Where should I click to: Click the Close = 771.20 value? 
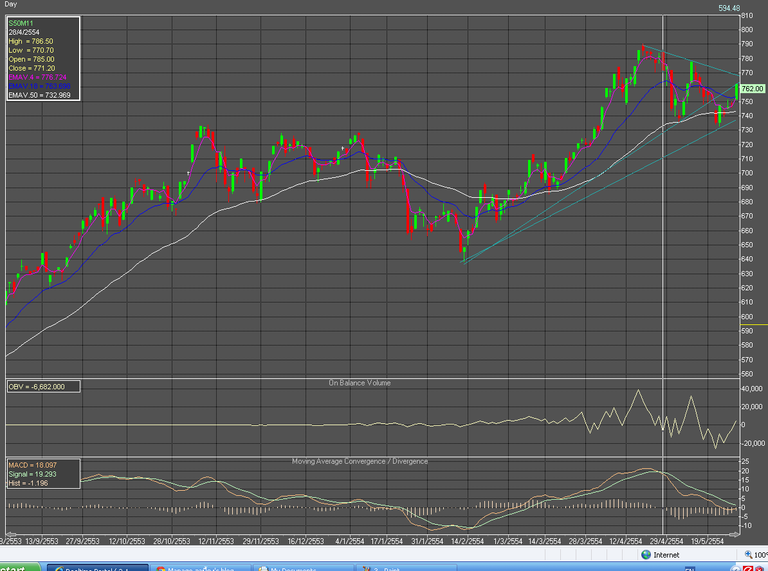(32, 68)
